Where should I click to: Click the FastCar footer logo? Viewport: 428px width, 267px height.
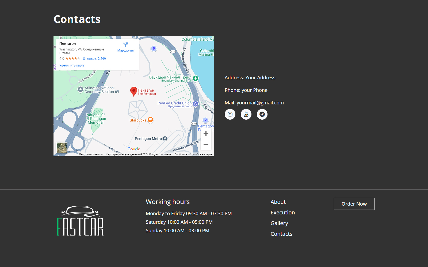pos(80,221)
